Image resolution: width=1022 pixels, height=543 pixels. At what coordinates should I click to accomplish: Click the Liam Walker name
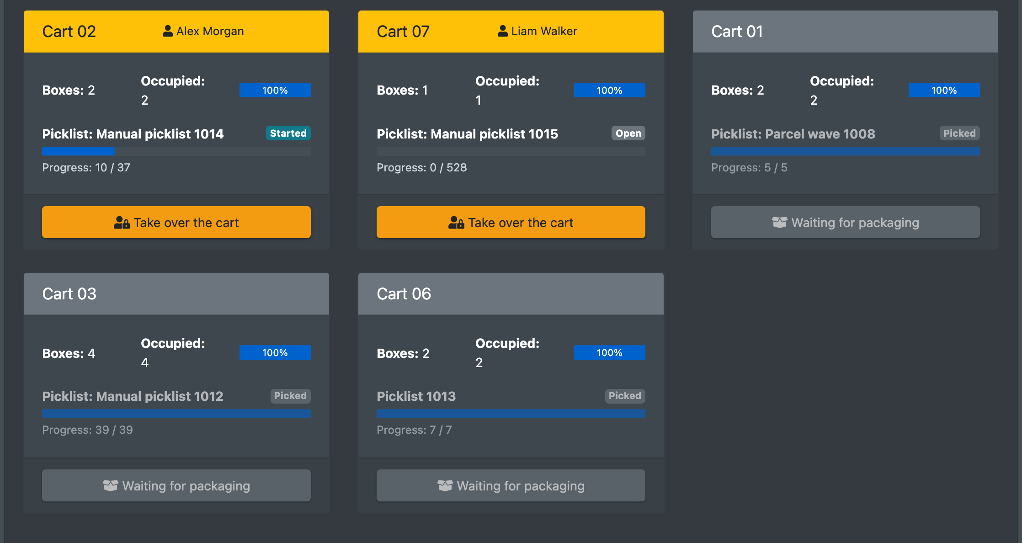(x=544, y=31)
